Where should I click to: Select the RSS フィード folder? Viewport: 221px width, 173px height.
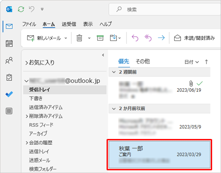pyautogui.click(x=41, y=125)
